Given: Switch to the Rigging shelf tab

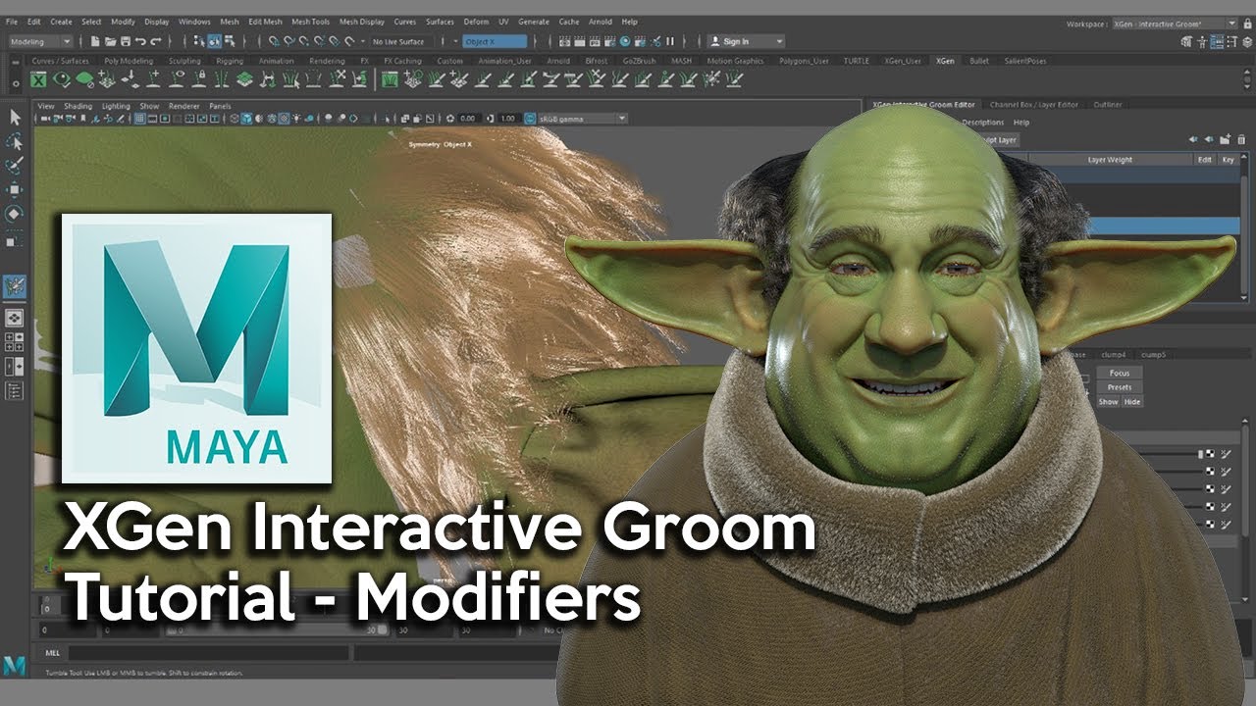Looking at the screenshot, I should 230,61.
